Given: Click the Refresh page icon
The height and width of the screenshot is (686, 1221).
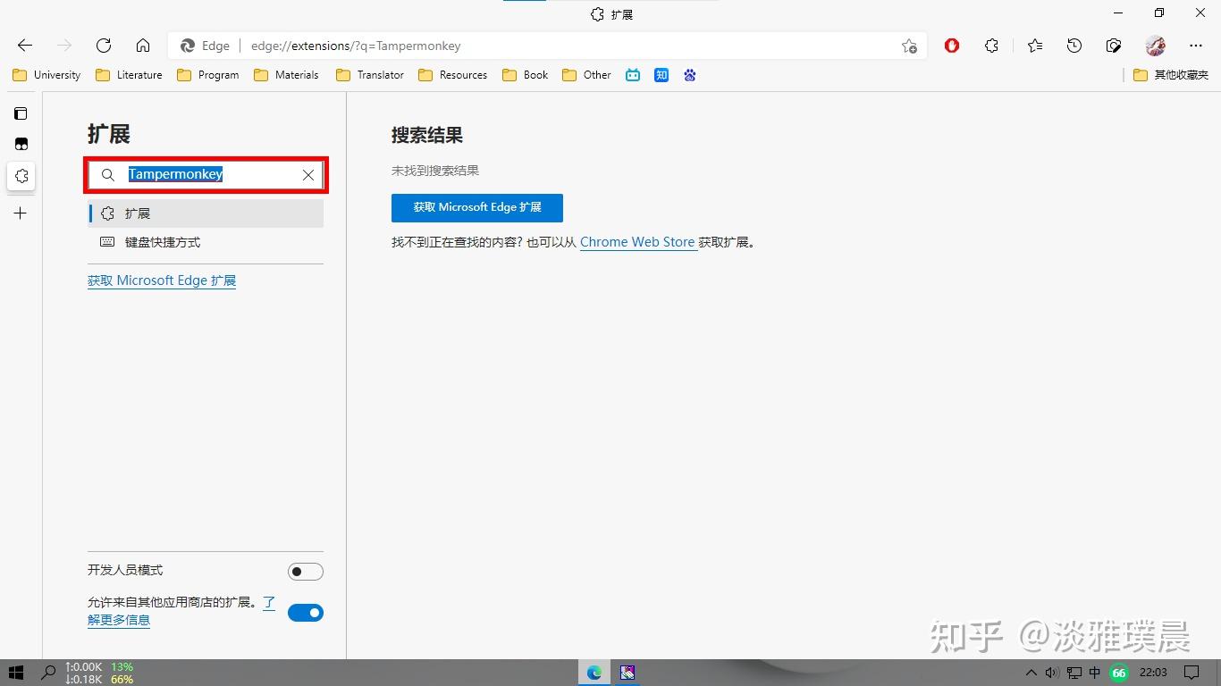Looking at the screenshot, I should 104,46.
